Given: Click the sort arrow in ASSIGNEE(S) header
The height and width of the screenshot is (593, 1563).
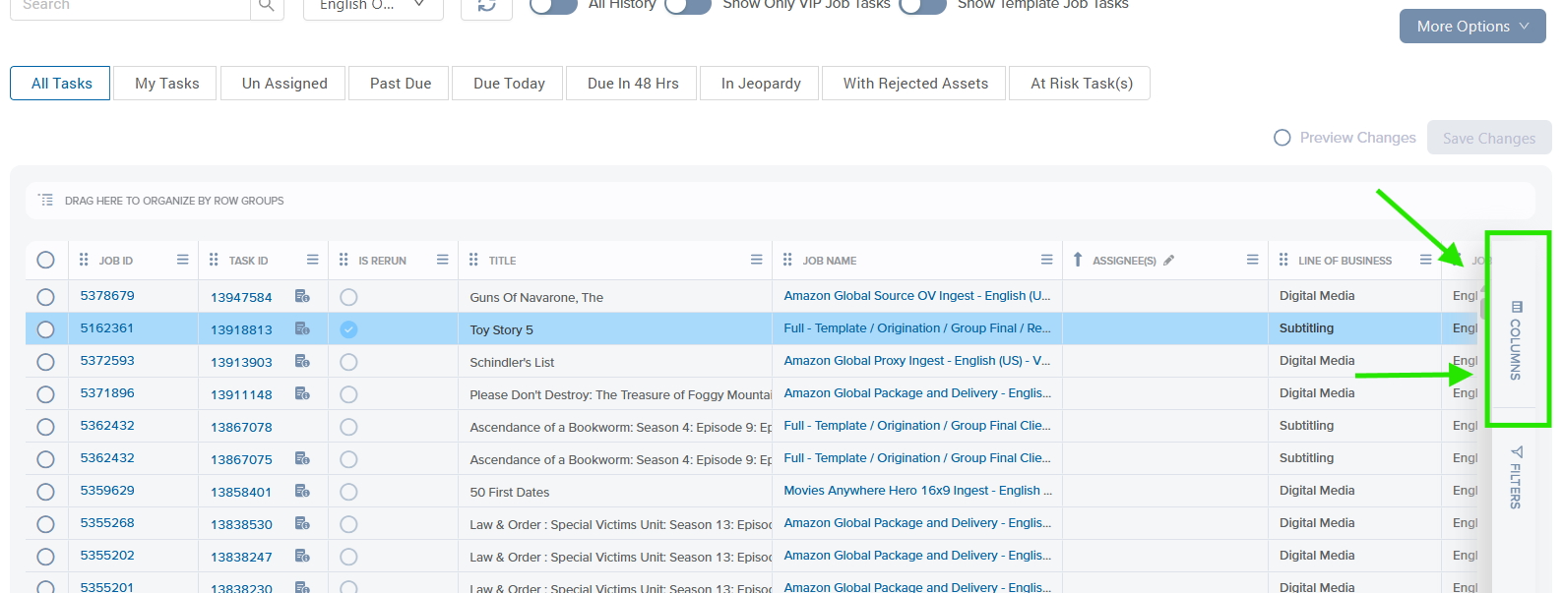Looking at the screenshot, I should pyautogui.click(x=1078, y=260).
